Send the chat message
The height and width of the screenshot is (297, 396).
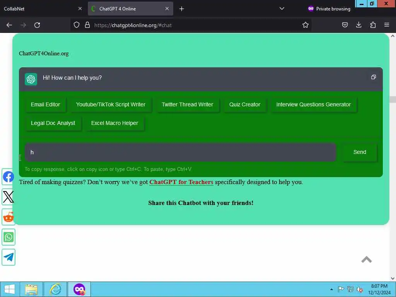point(360,152)
